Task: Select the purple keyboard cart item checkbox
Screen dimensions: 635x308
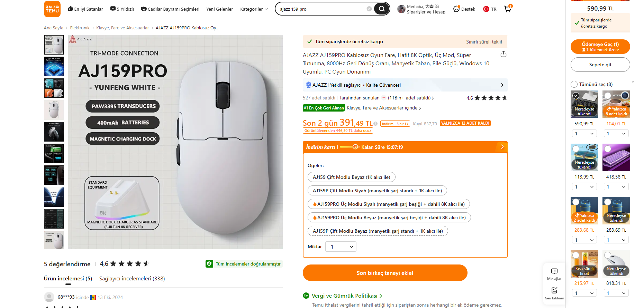Action: pos(608,149)
